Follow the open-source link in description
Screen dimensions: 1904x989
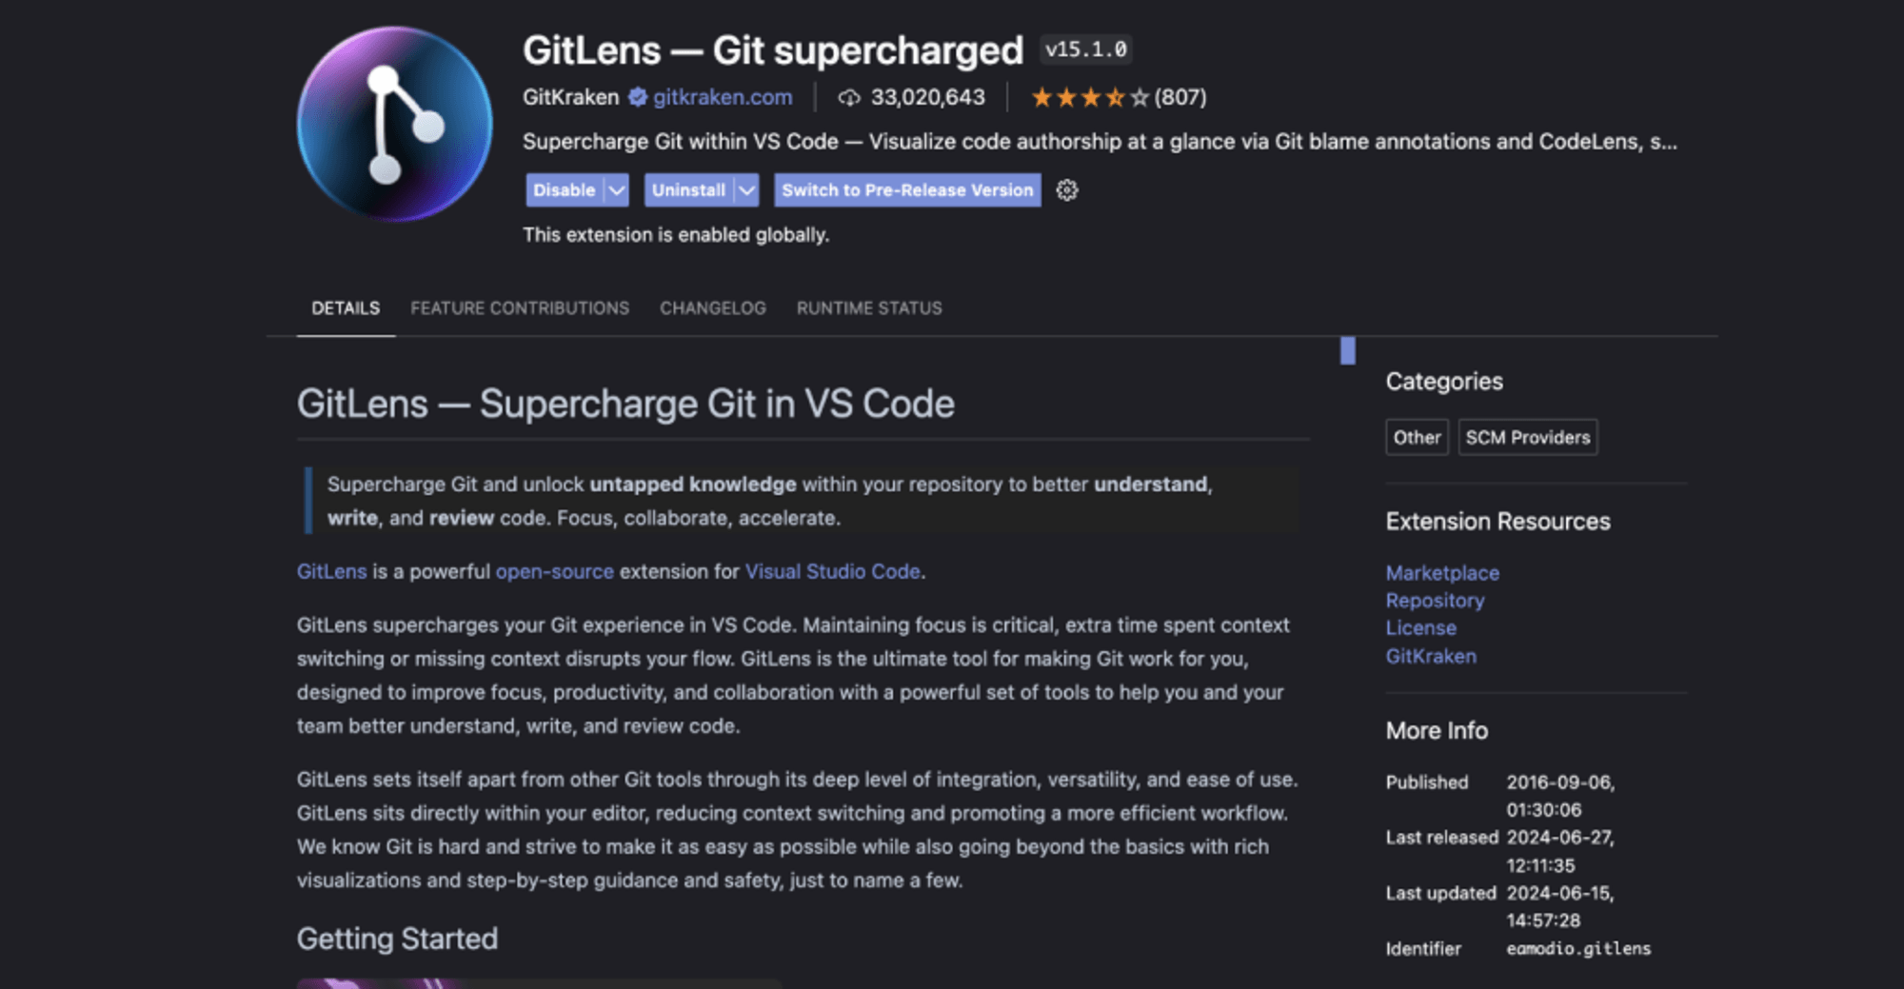click(x=554, y=572)
